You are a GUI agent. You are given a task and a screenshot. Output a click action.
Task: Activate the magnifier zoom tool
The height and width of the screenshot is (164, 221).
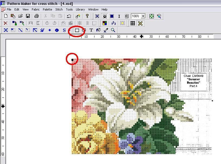(113, 30)
